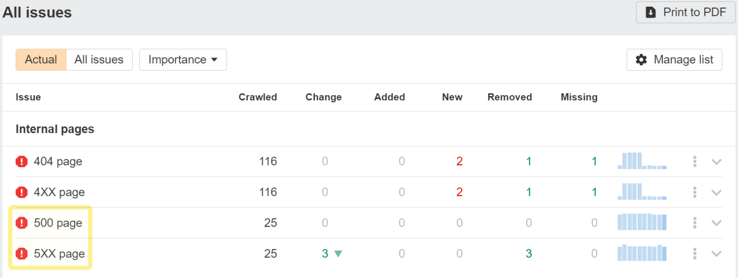Click the warning icon next to 4XX page

tap(22, 192)
